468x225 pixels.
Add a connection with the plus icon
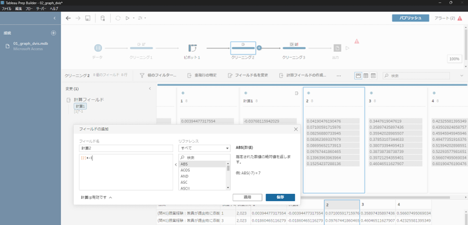[x=53, y=33]
